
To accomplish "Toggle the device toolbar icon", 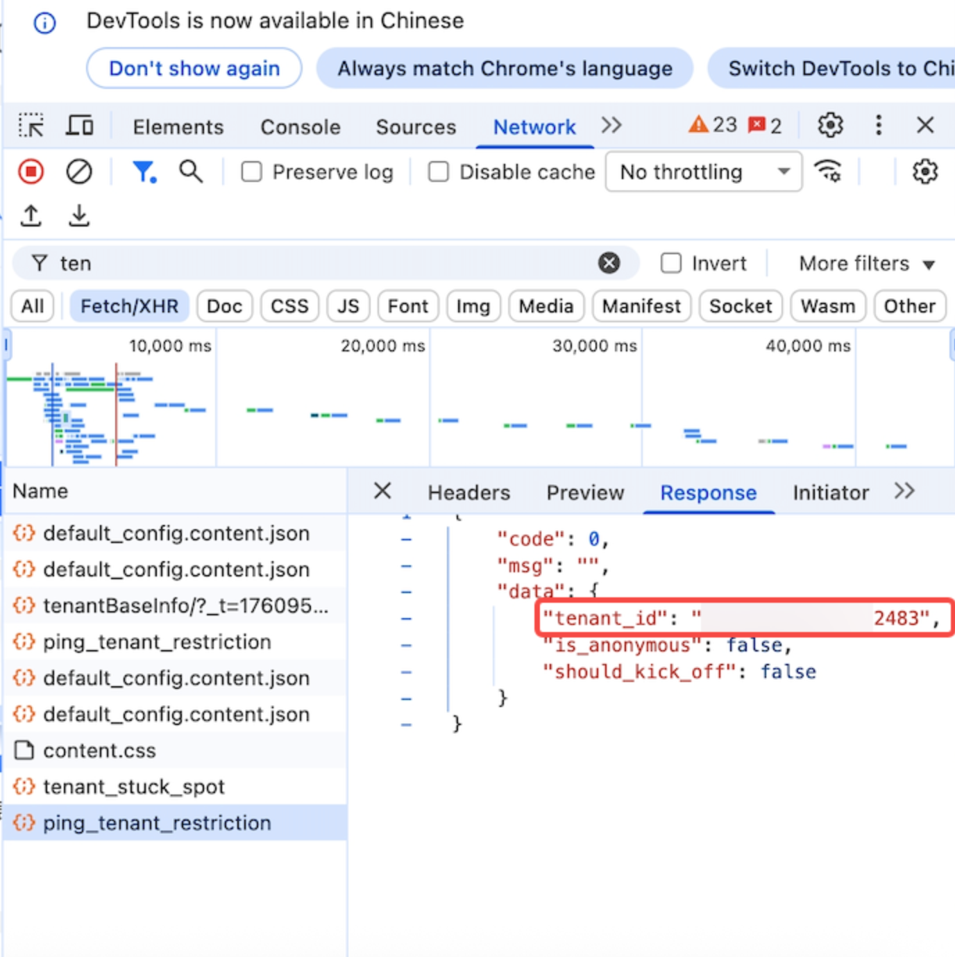I will (80, 126).
